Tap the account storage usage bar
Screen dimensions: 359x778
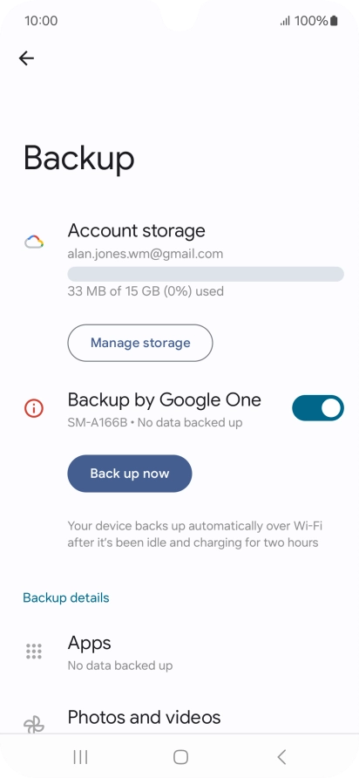[x=206, y=274]
